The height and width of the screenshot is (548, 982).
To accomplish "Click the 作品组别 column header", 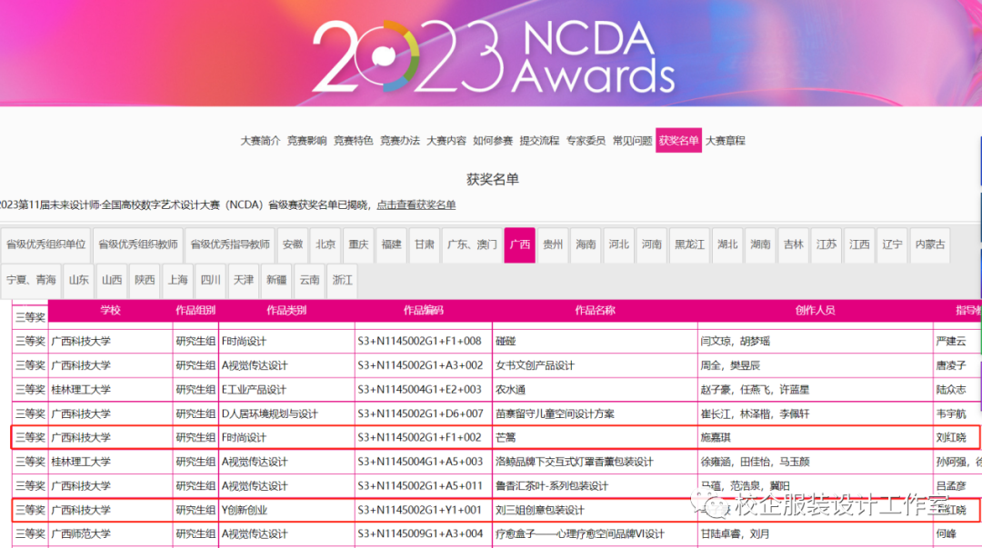I will point(195,310).
